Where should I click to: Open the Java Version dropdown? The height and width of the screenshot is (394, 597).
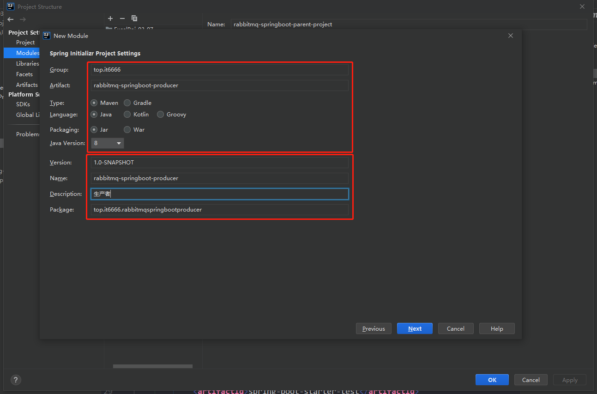coord(108,143)
